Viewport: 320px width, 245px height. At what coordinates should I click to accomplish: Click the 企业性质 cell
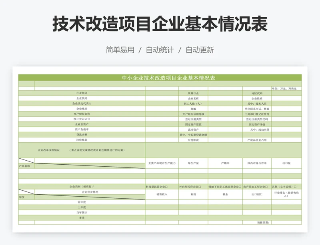coord(257,98)
